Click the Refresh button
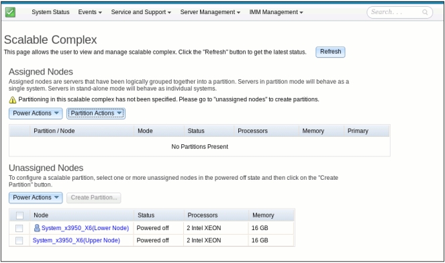This screenshot has height=263, width=445. click(330, 52)
